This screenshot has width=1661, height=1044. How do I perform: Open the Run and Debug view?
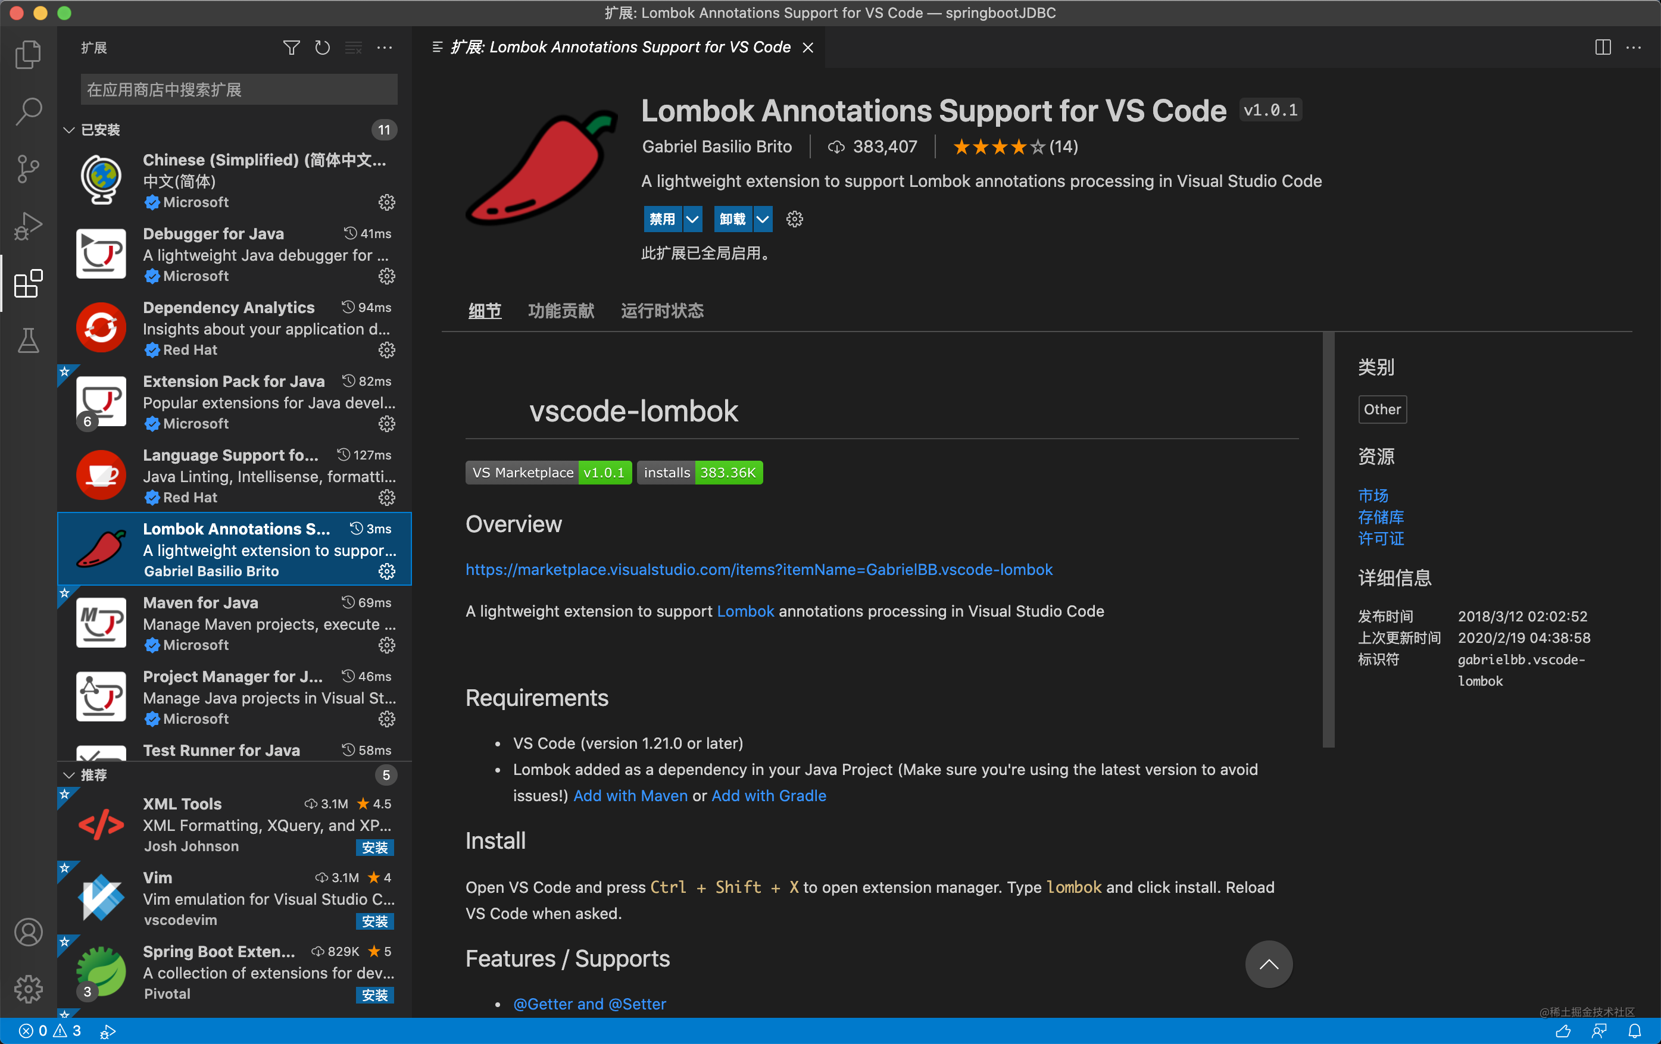[x=29, y=226]
